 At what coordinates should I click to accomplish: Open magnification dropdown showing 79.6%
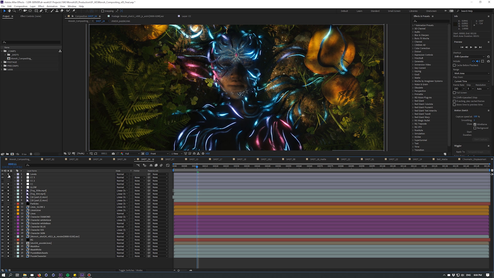pos(82,154)
